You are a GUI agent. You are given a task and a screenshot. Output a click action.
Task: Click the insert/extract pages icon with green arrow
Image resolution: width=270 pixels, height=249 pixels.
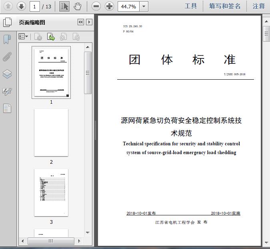[x=51, y=37]
